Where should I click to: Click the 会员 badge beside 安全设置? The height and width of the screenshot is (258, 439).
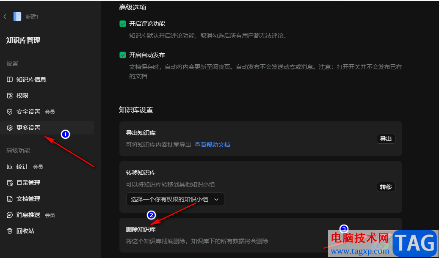(x=50, y=112)
